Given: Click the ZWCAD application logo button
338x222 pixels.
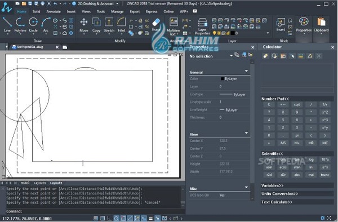Looking at the screenshot, I should [x=6, y=7].
